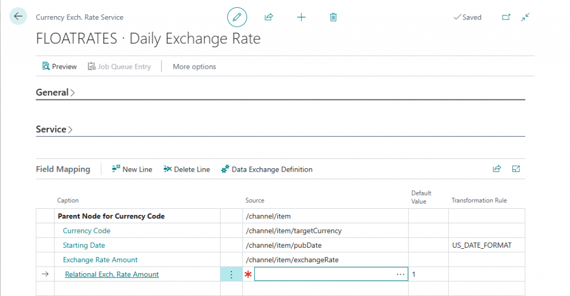Click the empty Source input field
The height and width of the screenshot is (296, 570).
324,274
